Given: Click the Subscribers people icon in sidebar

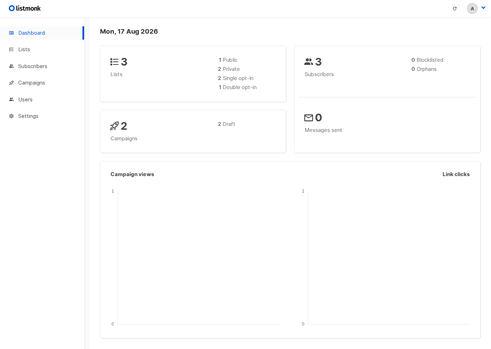Looking at the screenshot, I should click(12, 66).
